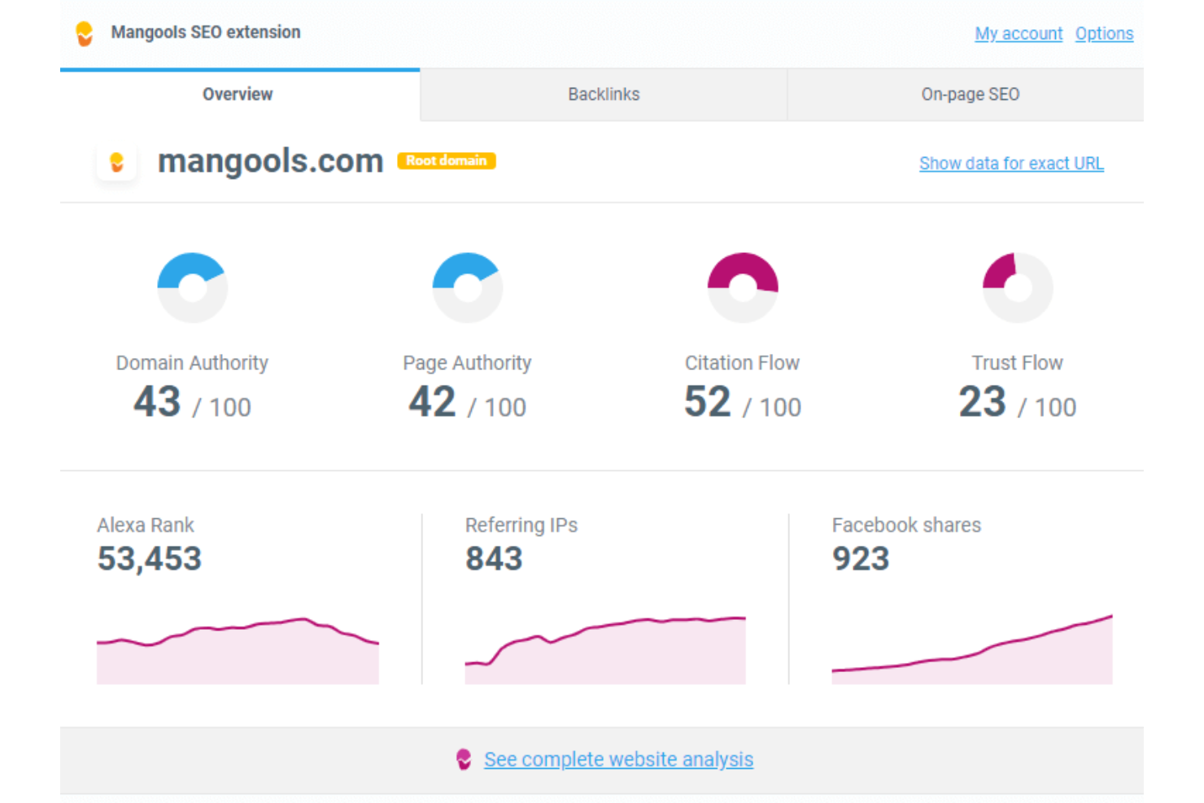The width and height of the screenshot is (1204, 803).
Task: Click the Domain Authority gauge chart
Action: (192, 286)
